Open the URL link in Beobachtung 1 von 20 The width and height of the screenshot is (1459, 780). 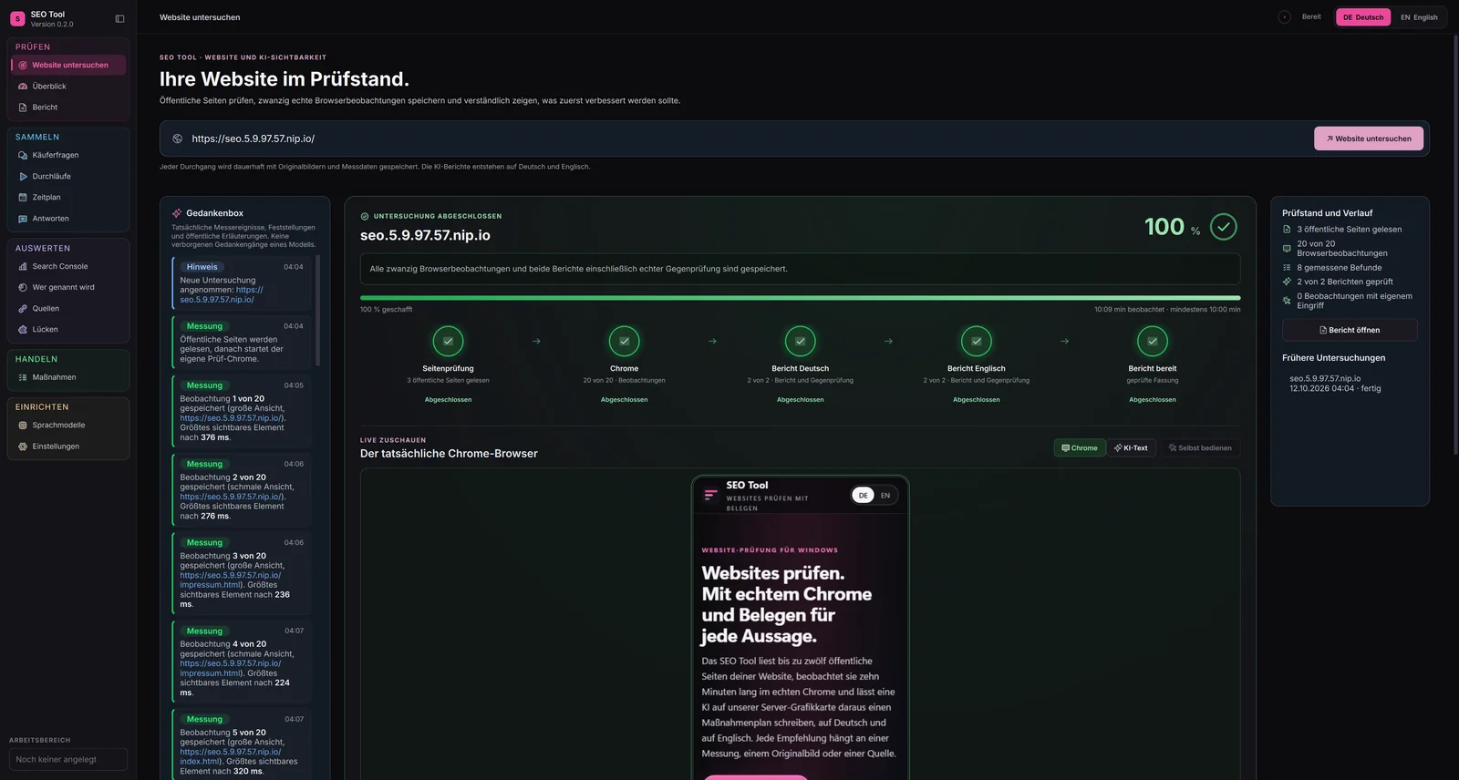point(232,418)
